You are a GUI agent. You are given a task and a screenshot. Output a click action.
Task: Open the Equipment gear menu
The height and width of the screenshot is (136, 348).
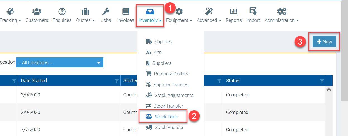click(179, 20)
